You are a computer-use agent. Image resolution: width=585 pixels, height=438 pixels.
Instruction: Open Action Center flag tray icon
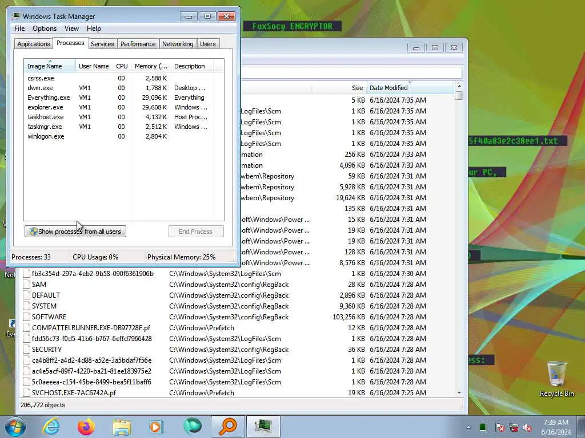coord(499,428)
